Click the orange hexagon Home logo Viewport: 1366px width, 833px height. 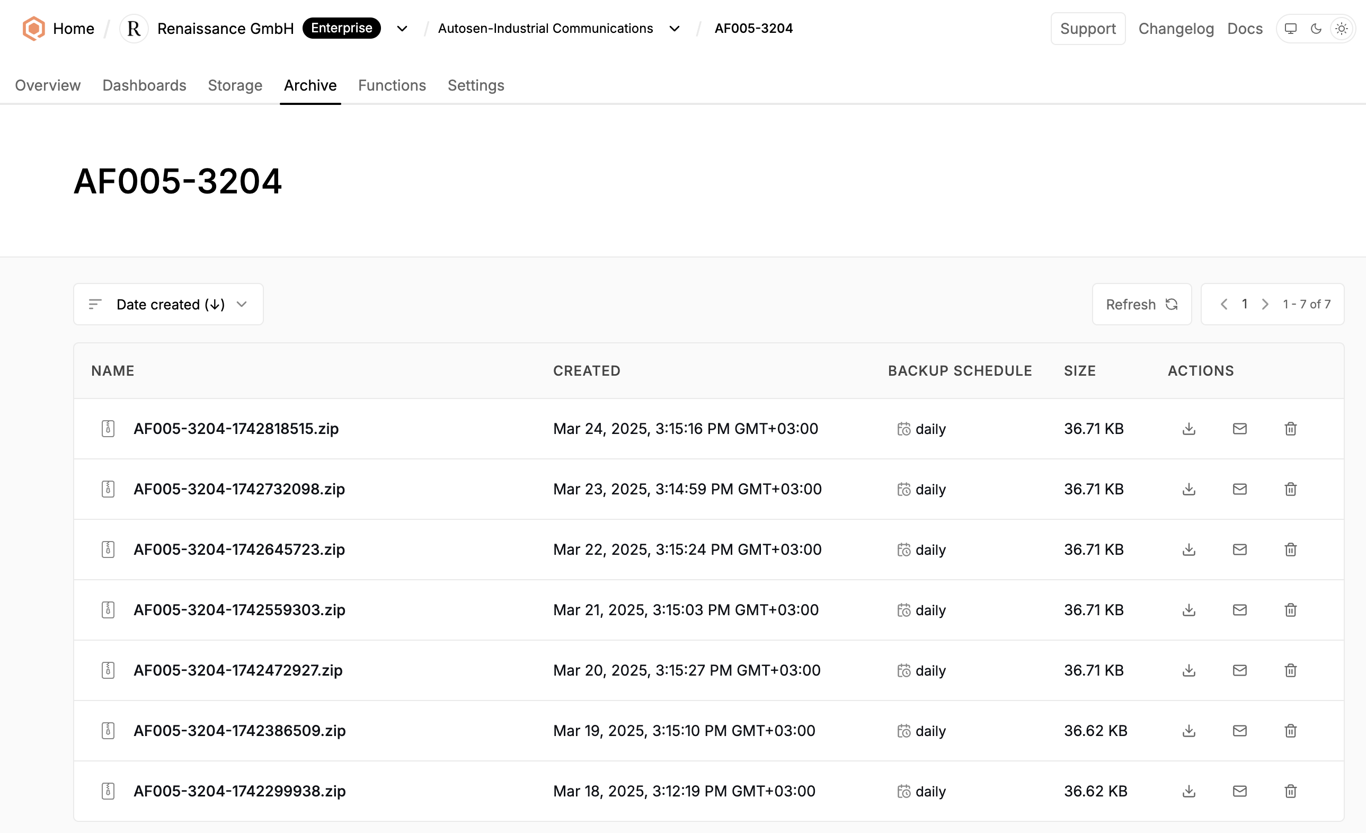pos(33,28)
